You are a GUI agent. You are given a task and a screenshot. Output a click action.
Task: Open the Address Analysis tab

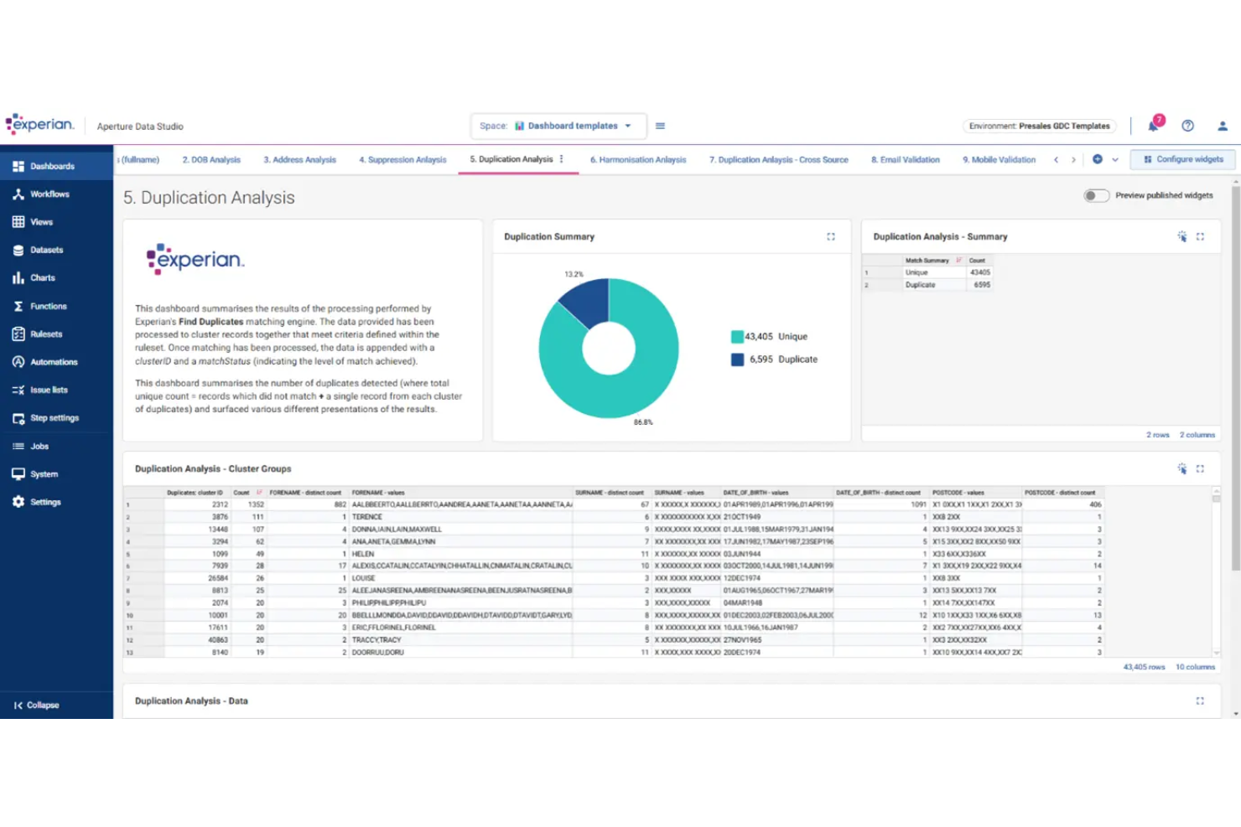[299, 159]
